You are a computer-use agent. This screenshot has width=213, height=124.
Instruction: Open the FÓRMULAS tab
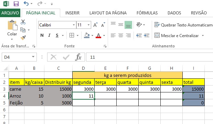147,13
